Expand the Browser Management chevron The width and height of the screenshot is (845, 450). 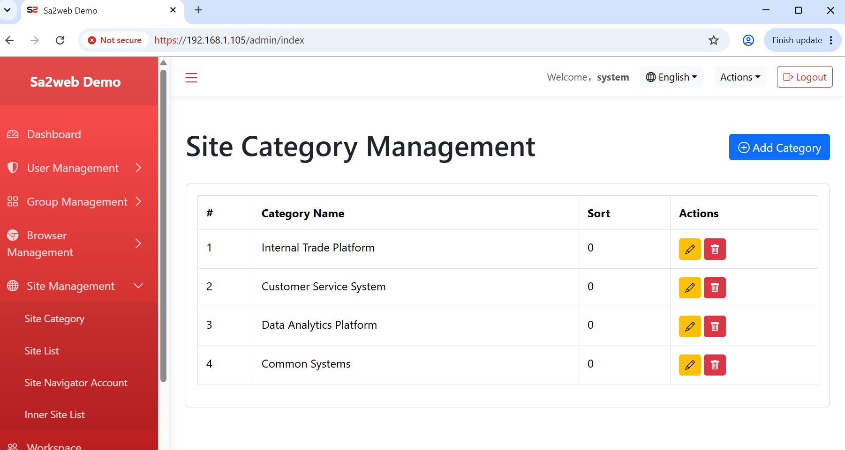pyautogui.click(x=138, y=243)
